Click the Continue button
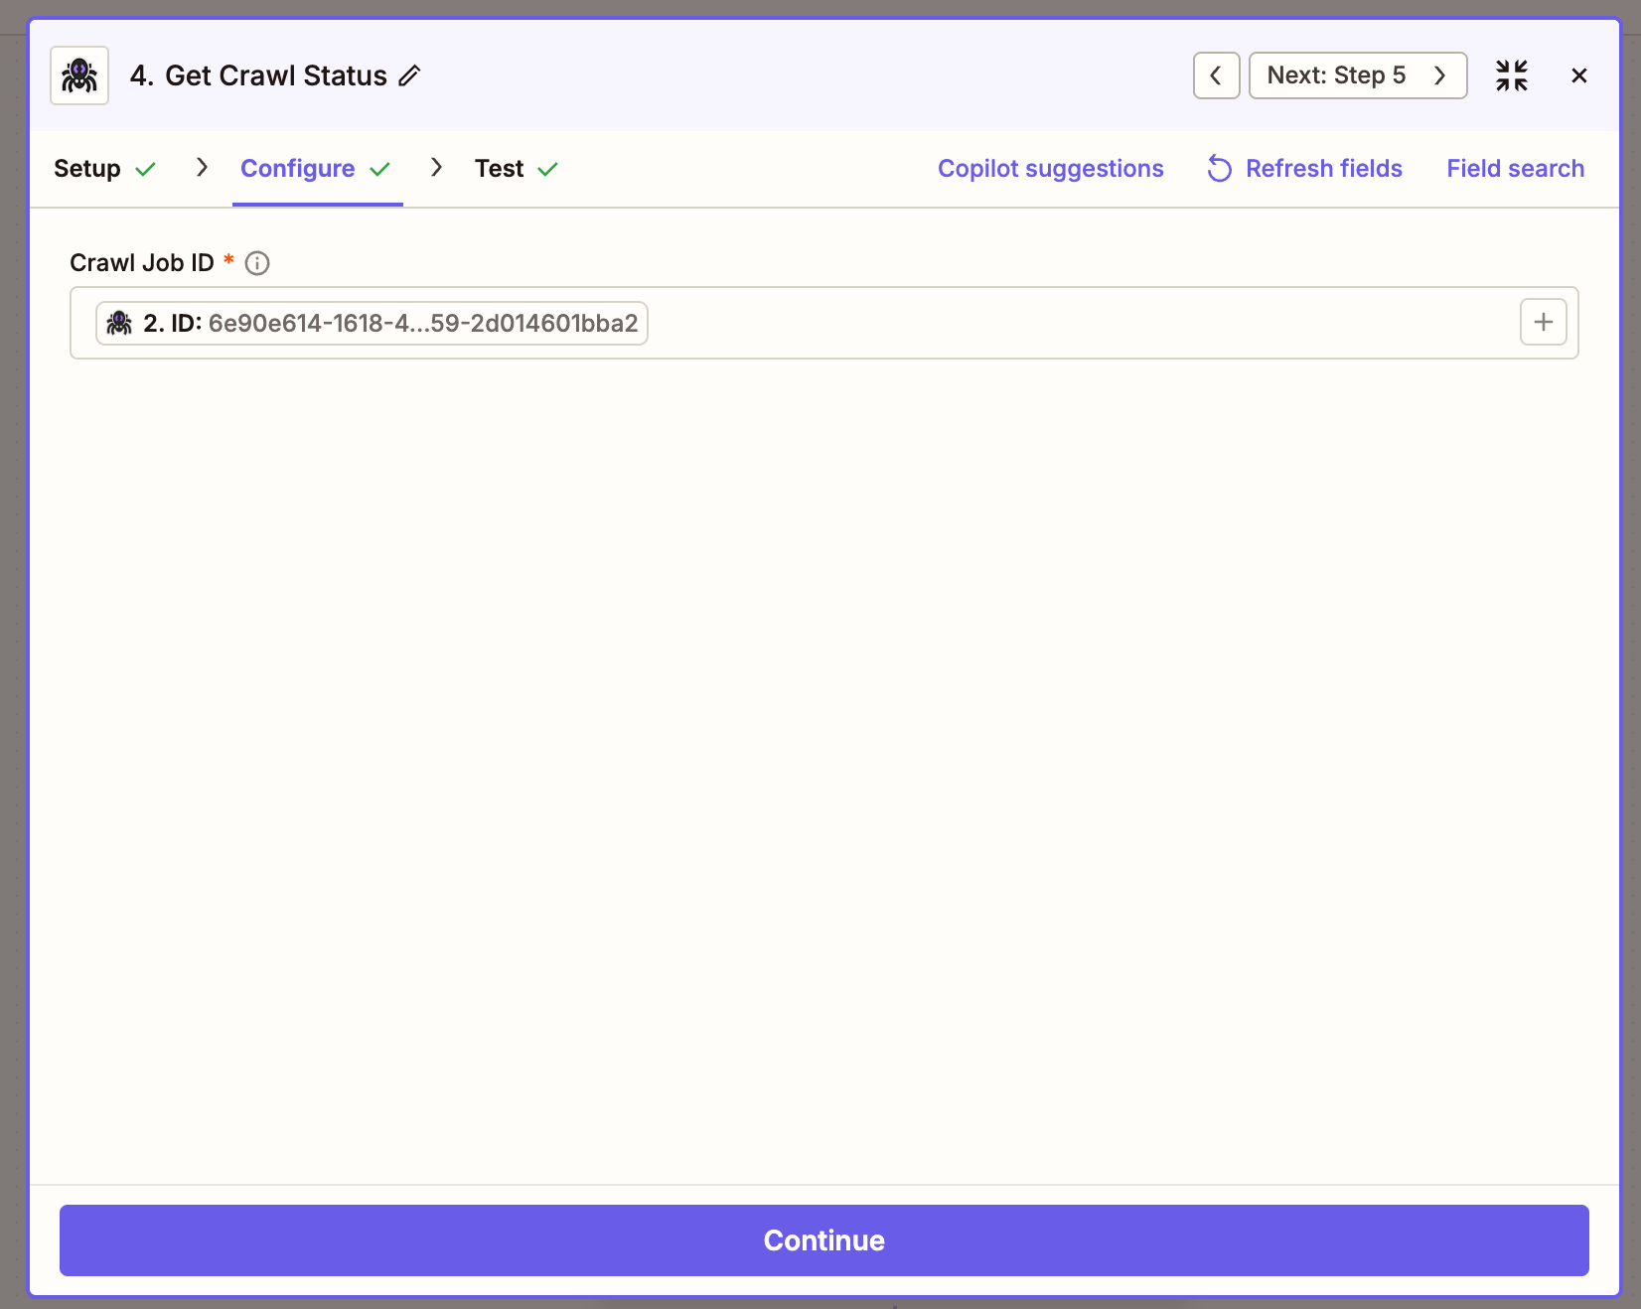Screen dimensions: 1641x1309 coord(823,1240)
